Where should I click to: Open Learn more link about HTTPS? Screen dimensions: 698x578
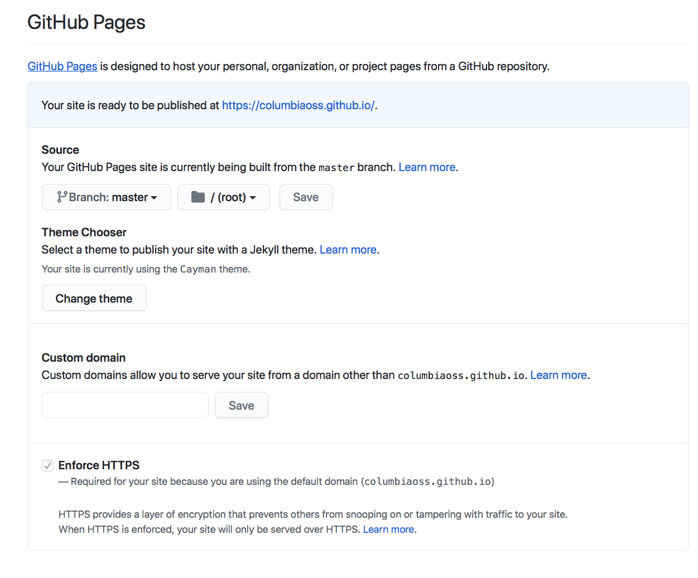(x=389, y=530)
